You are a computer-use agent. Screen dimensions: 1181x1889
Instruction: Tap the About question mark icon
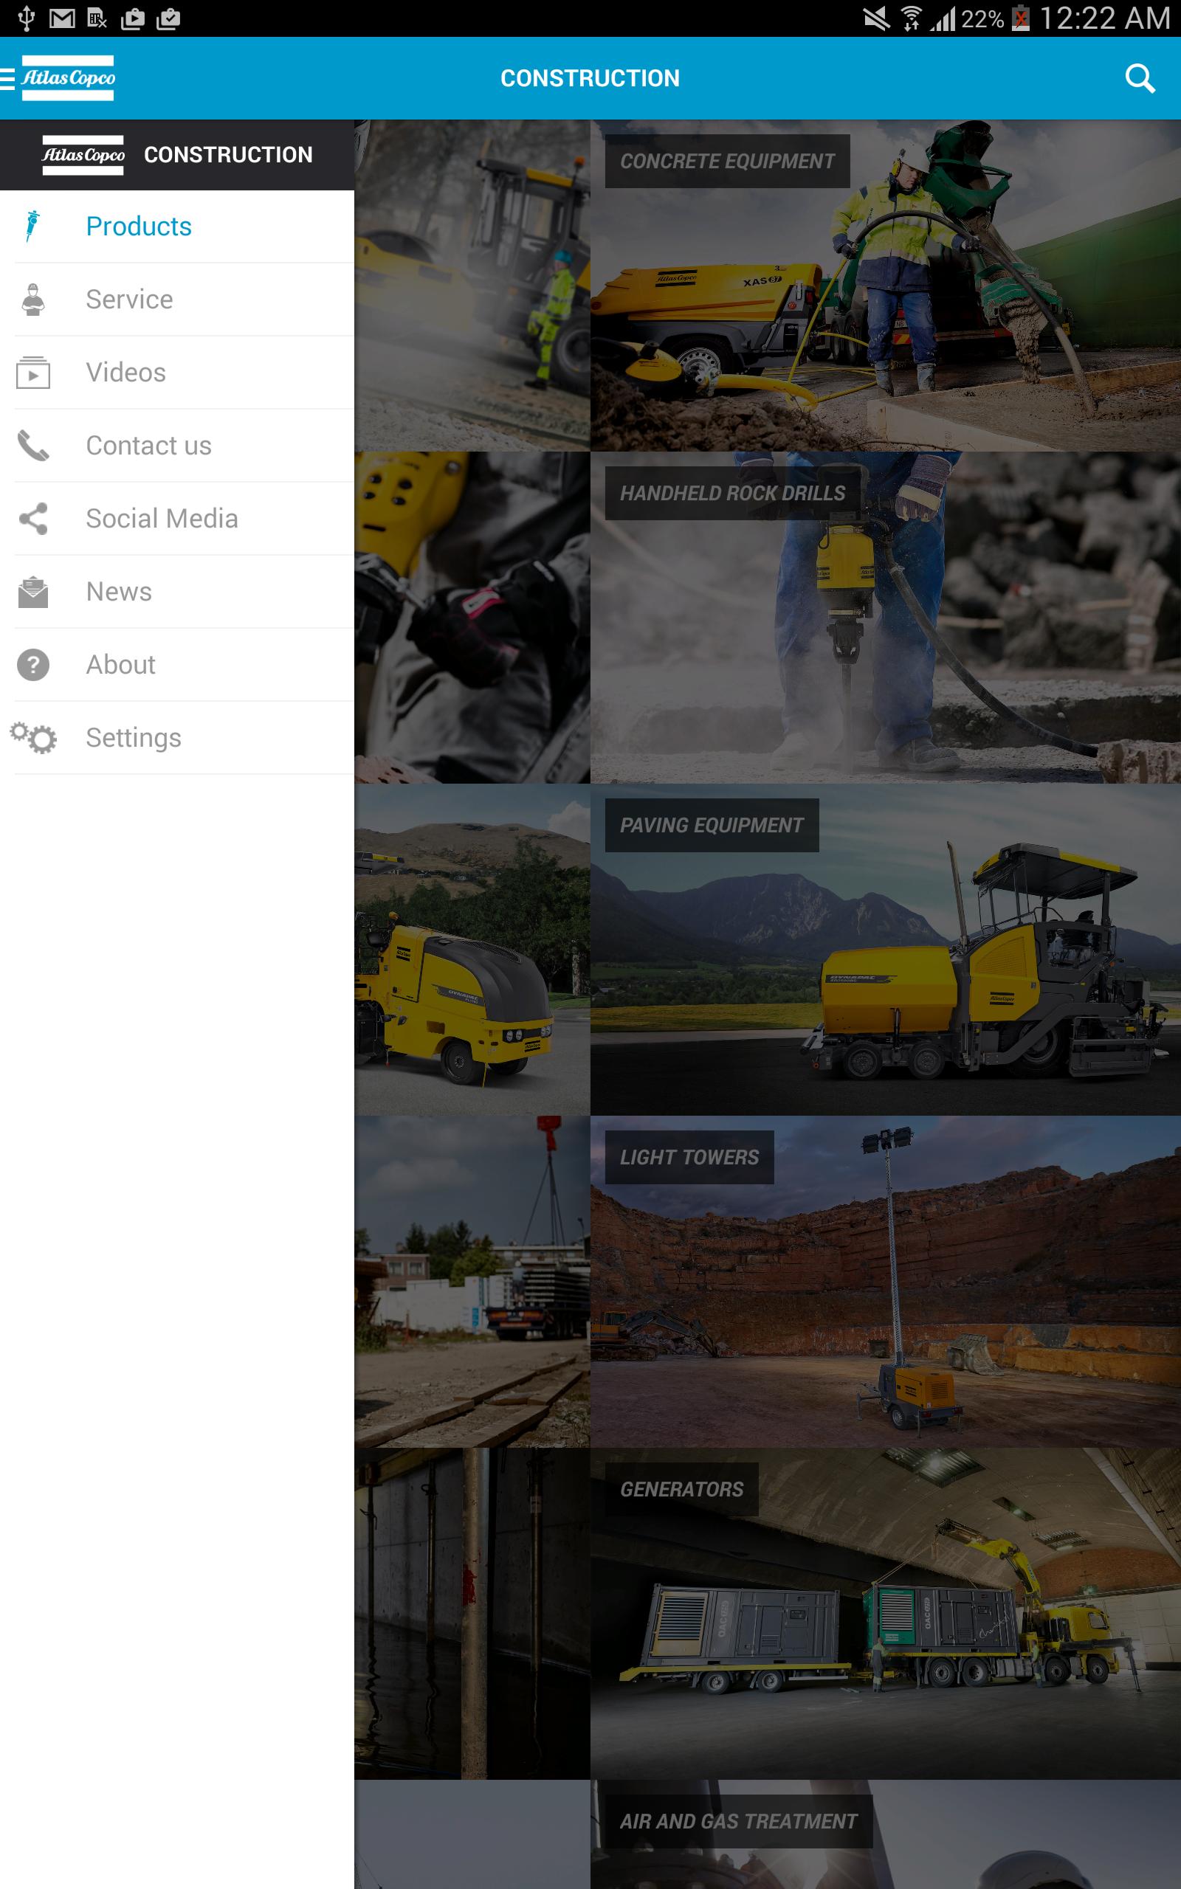[32, 665]
